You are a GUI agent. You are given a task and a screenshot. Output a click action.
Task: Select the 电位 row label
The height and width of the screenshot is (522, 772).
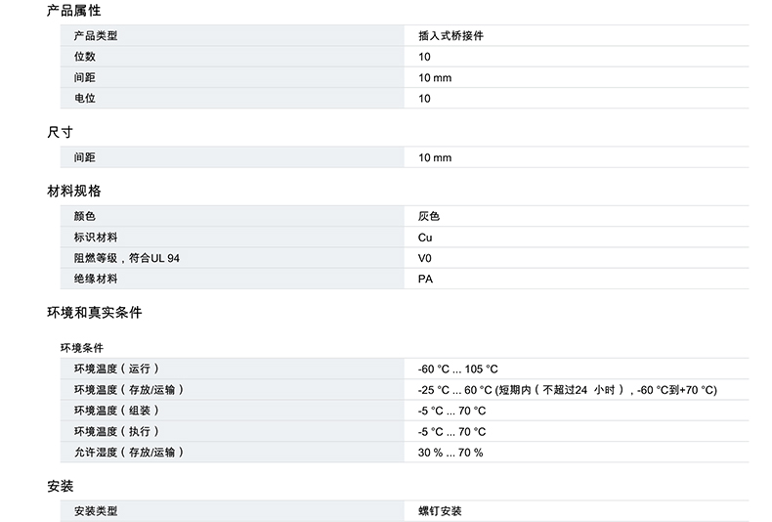85,98
